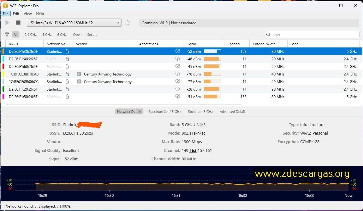
Task: Click lock icon for D2:E6:F1:50:26:5F
Action: tap(67, 97)
